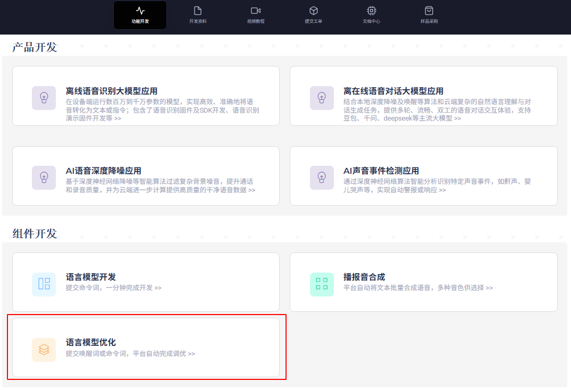Select the AI语音深度降噪应用 title

pos(104,171)
